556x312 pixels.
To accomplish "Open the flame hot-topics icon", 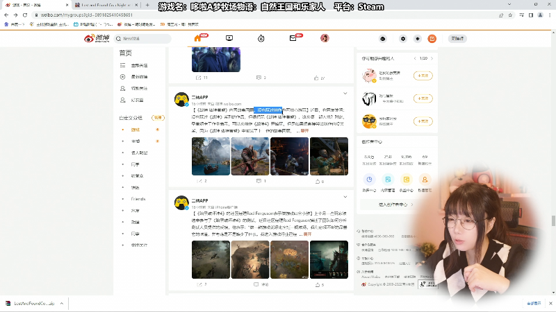I will tap(261, 38).
